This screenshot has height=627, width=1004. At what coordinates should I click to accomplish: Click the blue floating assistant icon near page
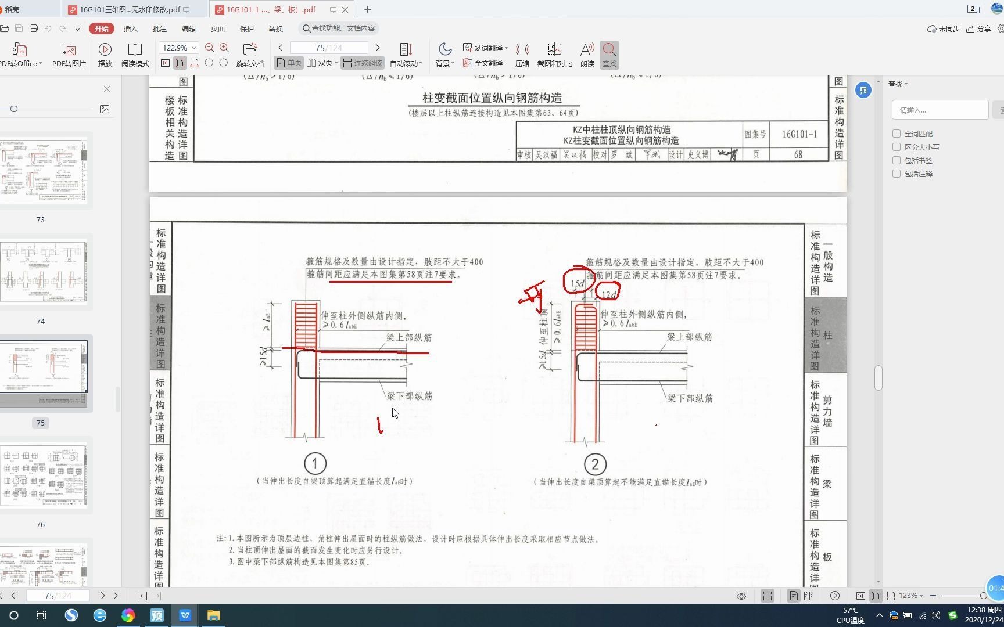click(x=863, y=90)
